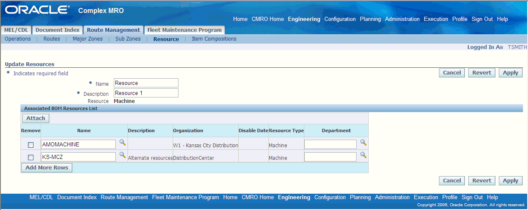Open Administration in top navigation
The image size is (528, 210).
pyautogui.click(x=402, y=19)
